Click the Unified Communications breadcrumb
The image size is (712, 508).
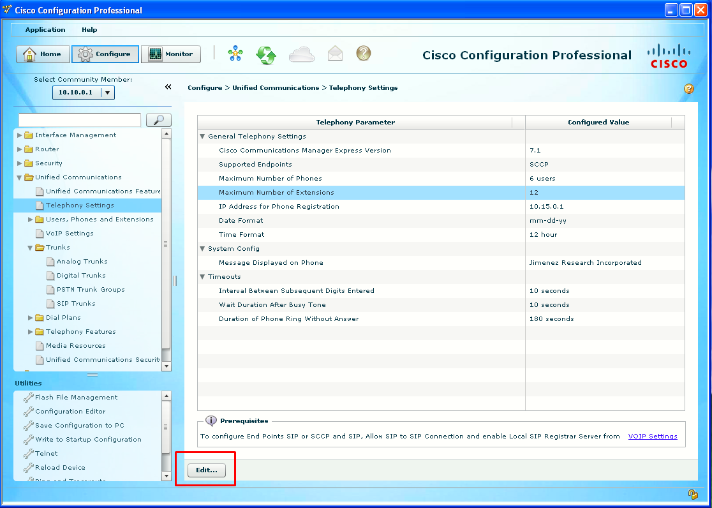(276, 87)
